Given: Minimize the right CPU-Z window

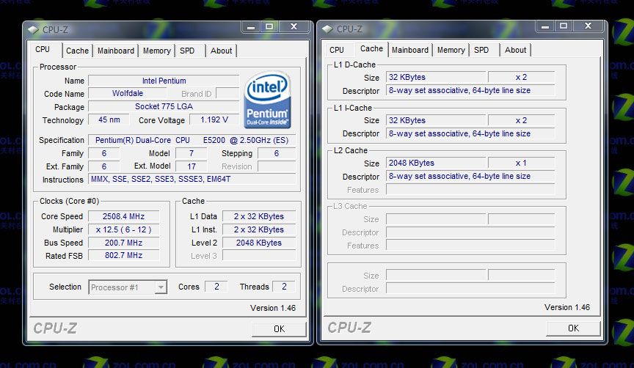Looking at the screenshot, I should click(545, 26).
